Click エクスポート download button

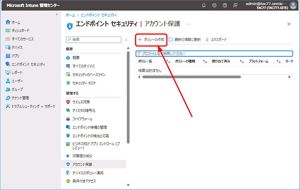[x=216, y=40]
